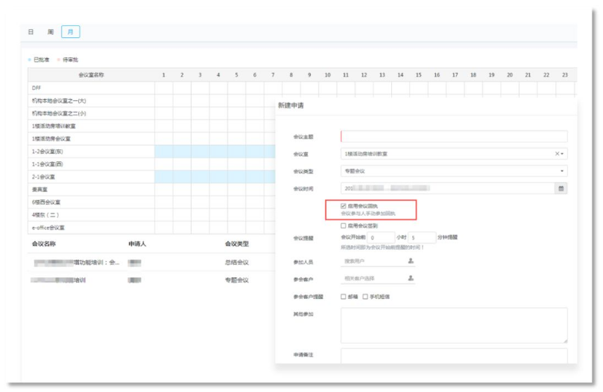Click 待审批 legend item
603x392 pixels.
[68, 60]
